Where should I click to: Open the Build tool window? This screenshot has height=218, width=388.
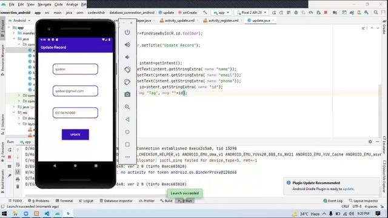(166, 200)
